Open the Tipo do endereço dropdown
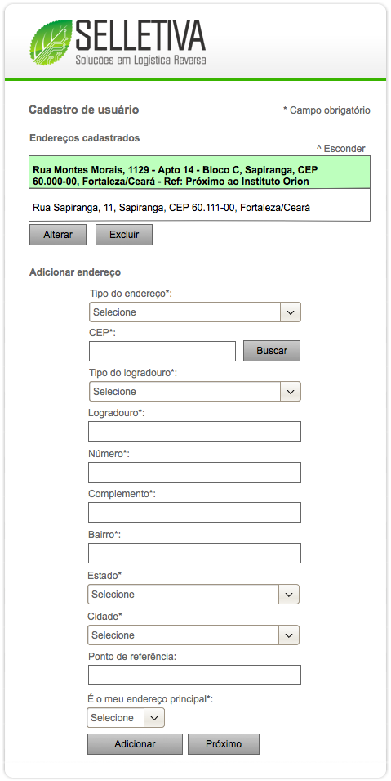391x781 pixels. tap(195, 312)
